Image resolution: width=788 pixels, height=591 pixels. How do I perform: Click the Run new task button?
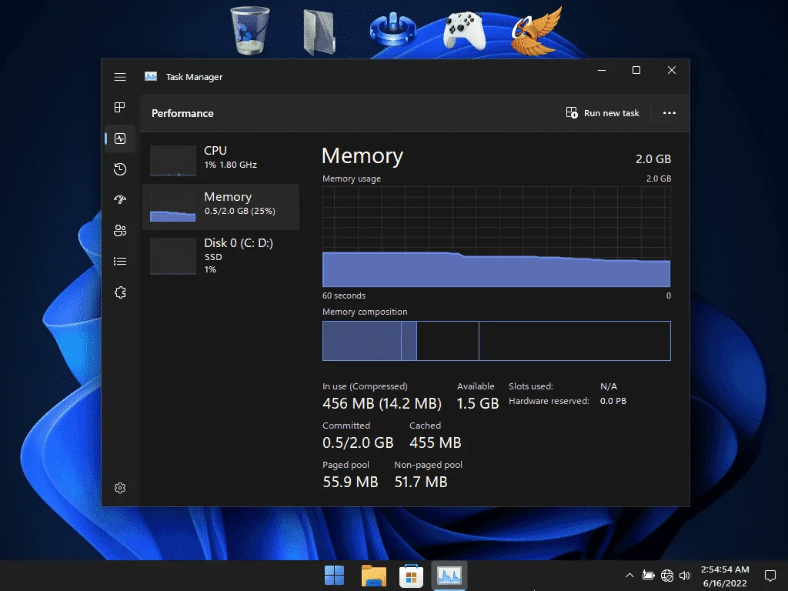(603, 113)
